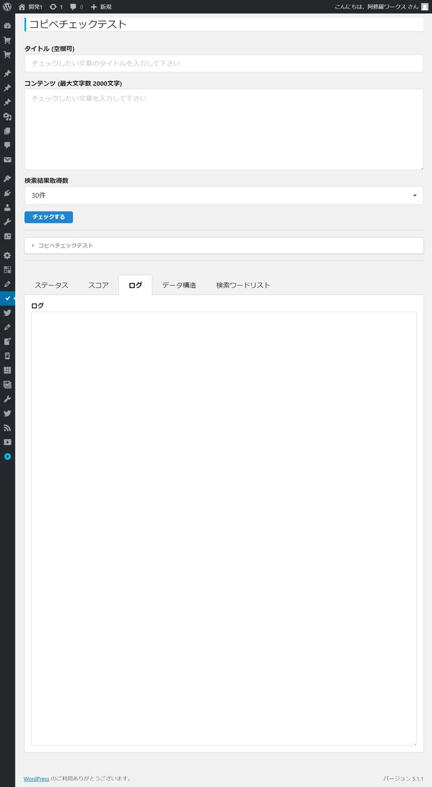Click the こんにちは、阿修羅ワークス さん greeting
The image size is (432, 787).
376,6
